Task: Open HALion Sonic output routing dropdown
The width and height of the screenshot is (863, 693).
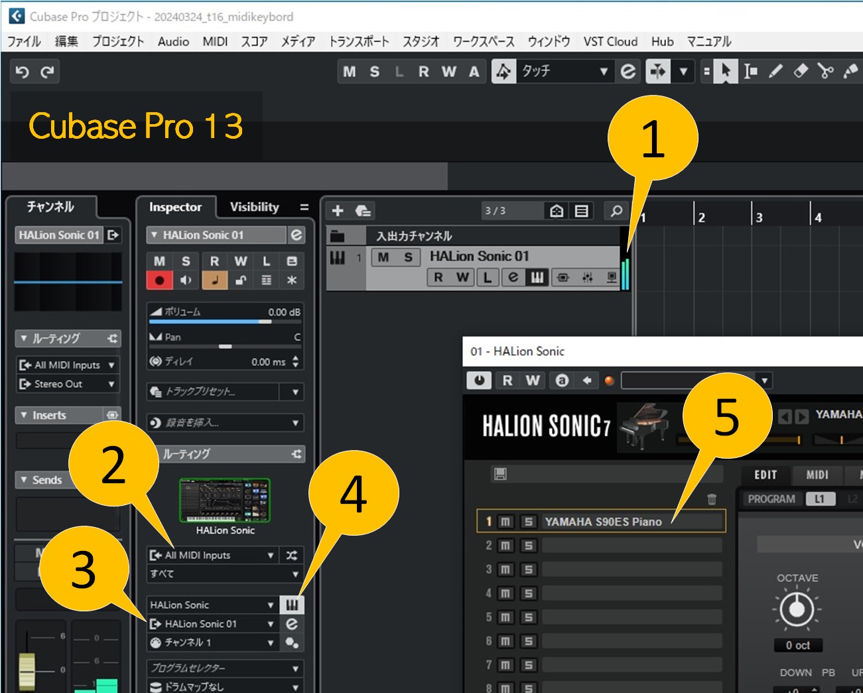Action: [212, 605]
